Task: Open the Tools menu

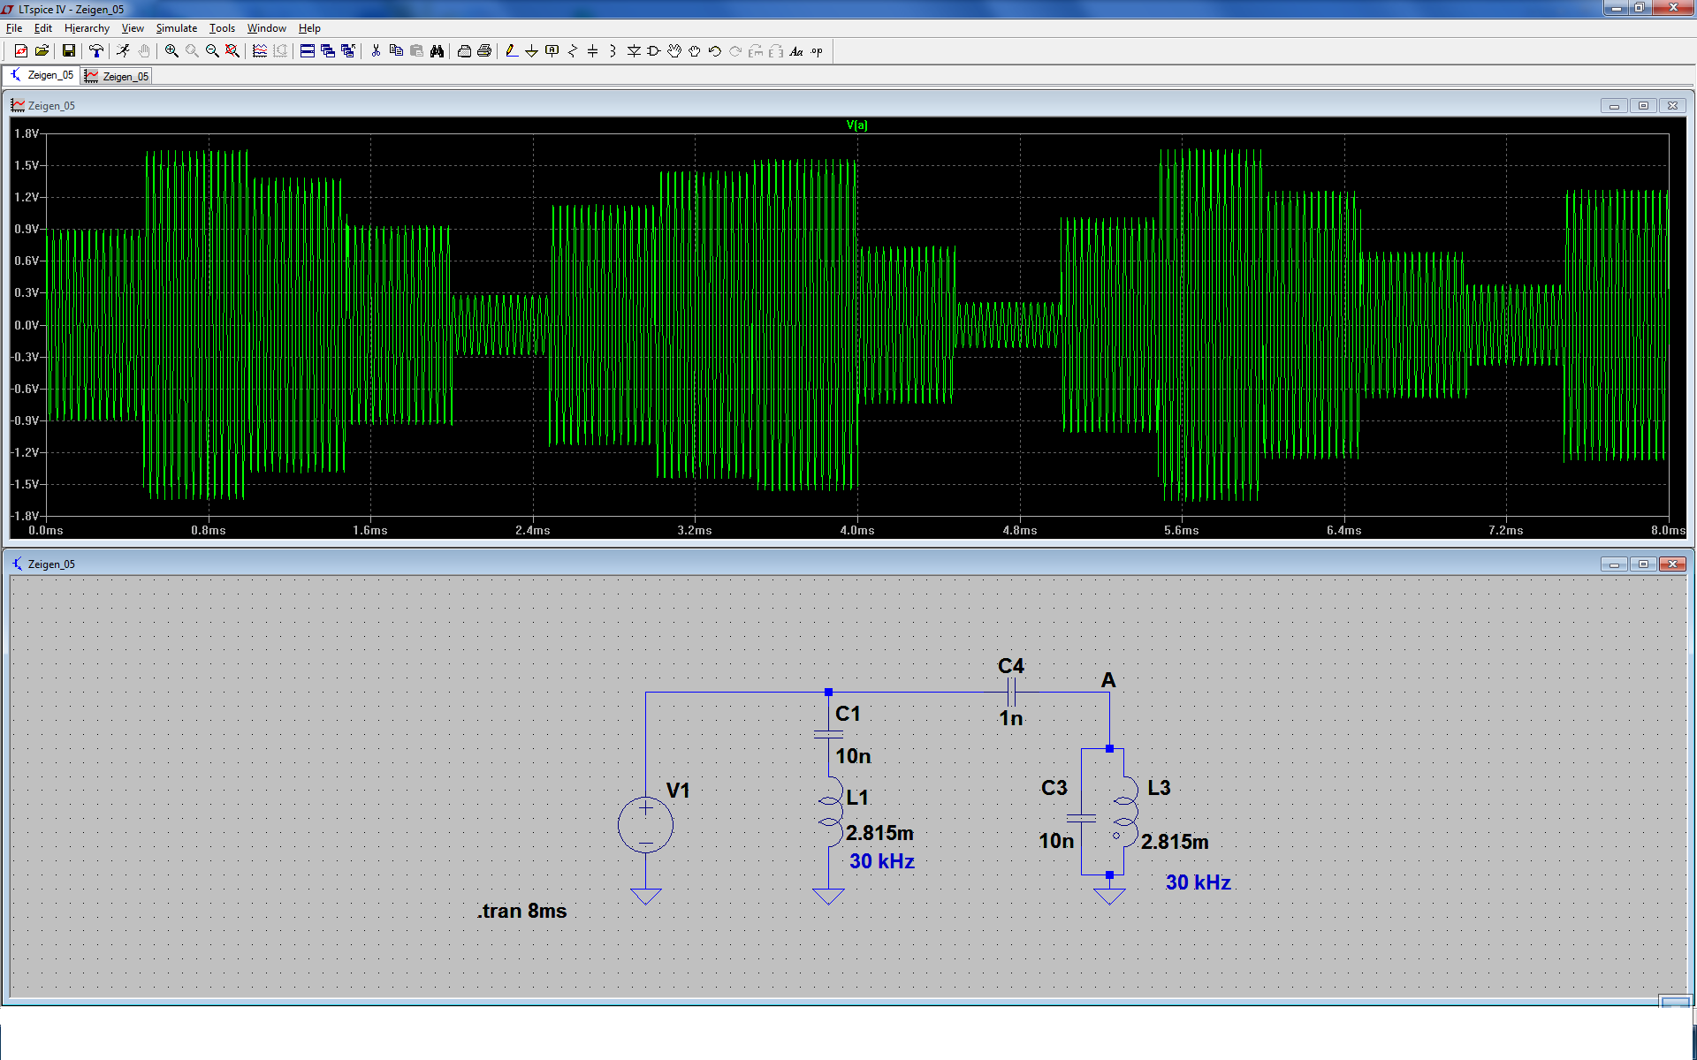Action: click(x=222, y=28)
